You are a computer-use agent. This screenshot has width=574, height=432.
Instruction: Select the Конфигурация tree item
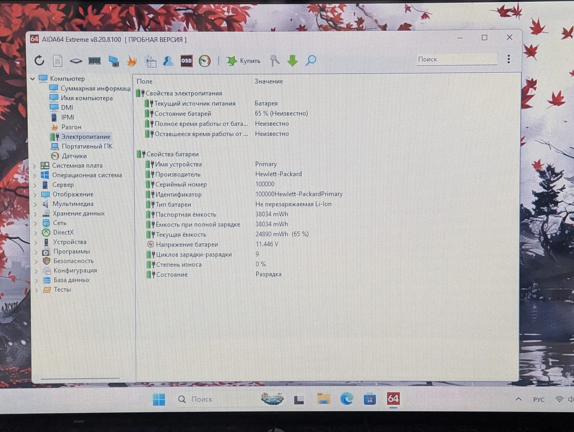(x=70, y=271)
